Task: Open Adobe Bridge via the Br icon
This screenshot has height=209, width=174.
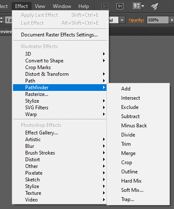Action: click(105, 6)
